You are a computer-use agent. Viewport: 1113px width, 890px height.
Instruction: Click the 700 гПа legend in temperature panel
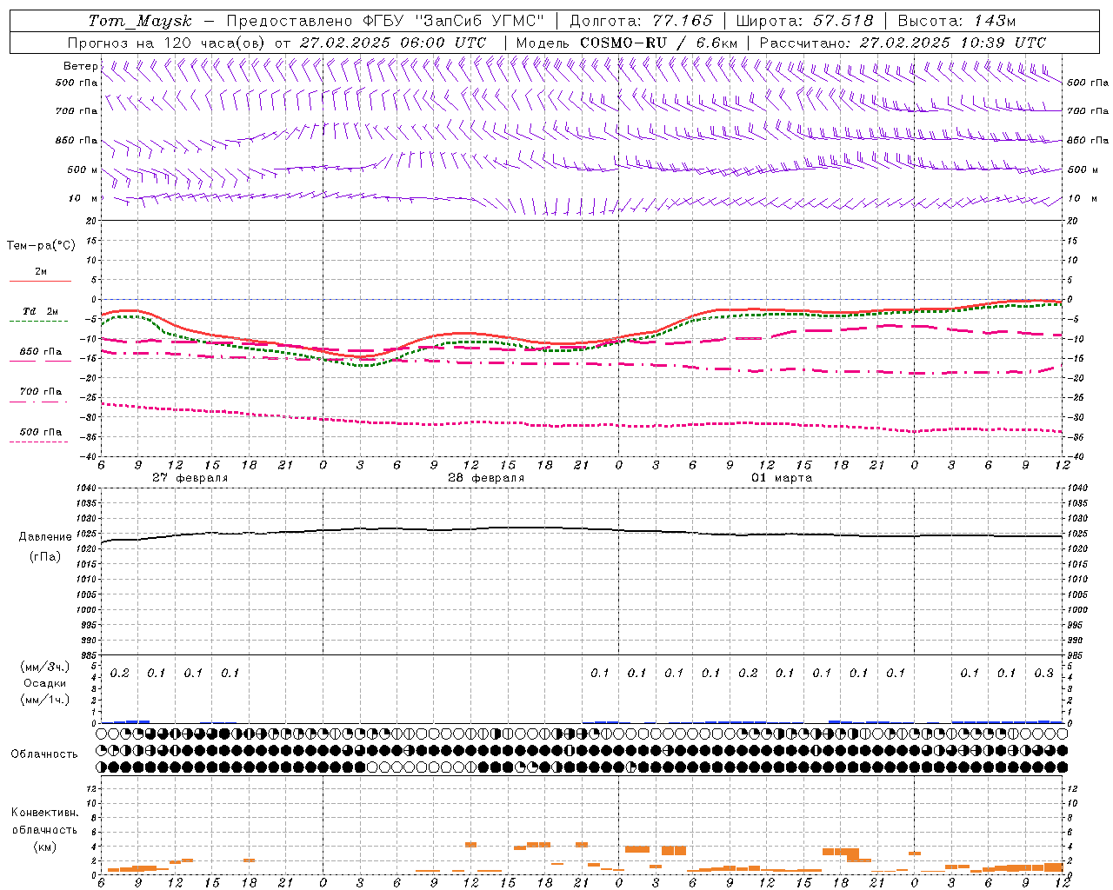[x=40, y=392]
